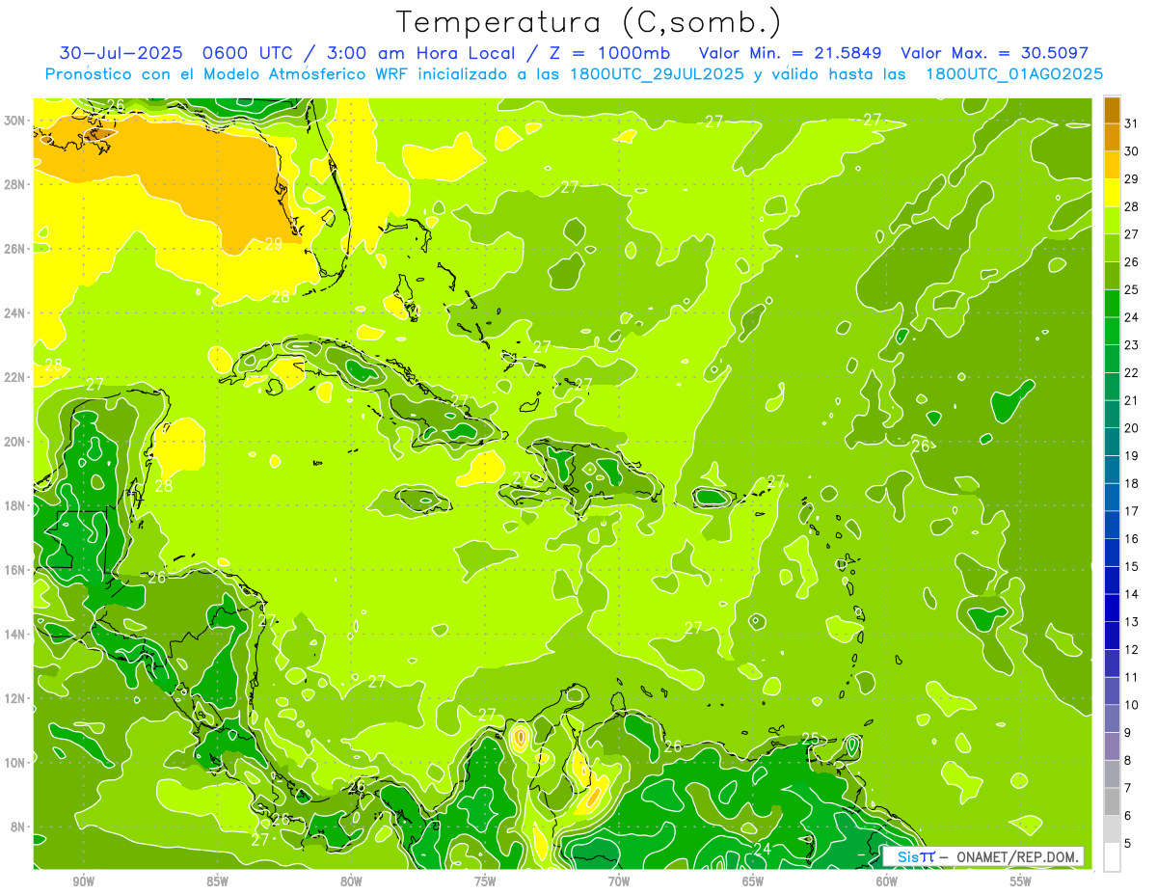This screenshot has height=894, width=1157.
Task: Click latitude label '26N'
Action: pyautogui.click(x=15, y=248)
